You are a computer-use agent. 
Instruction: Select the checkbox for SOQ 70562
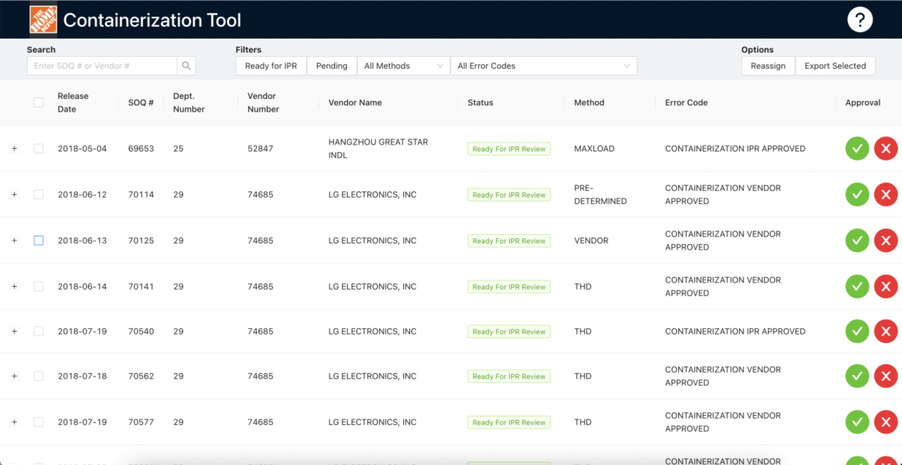38,376
